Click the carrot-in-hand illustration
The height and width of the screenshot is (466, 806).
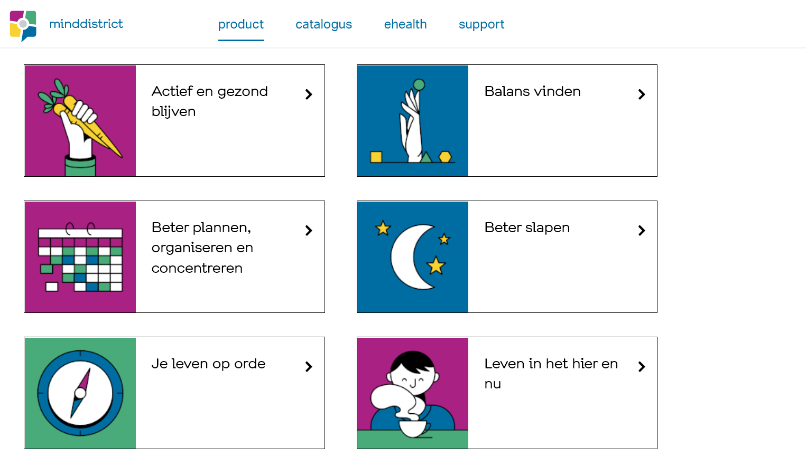80,121
